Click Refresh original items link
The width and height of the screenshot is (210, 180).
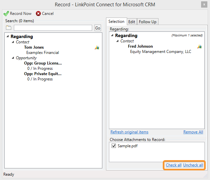click(129, 132)
